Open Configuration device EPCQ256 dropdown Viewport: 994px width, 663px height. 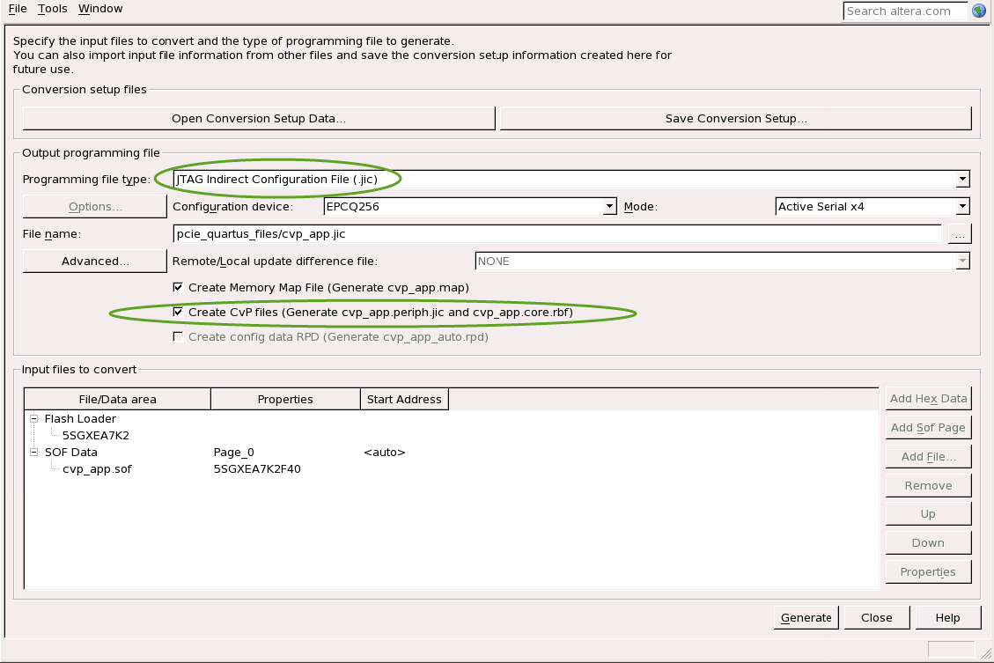pyautogui.click(x=609, y=207)
